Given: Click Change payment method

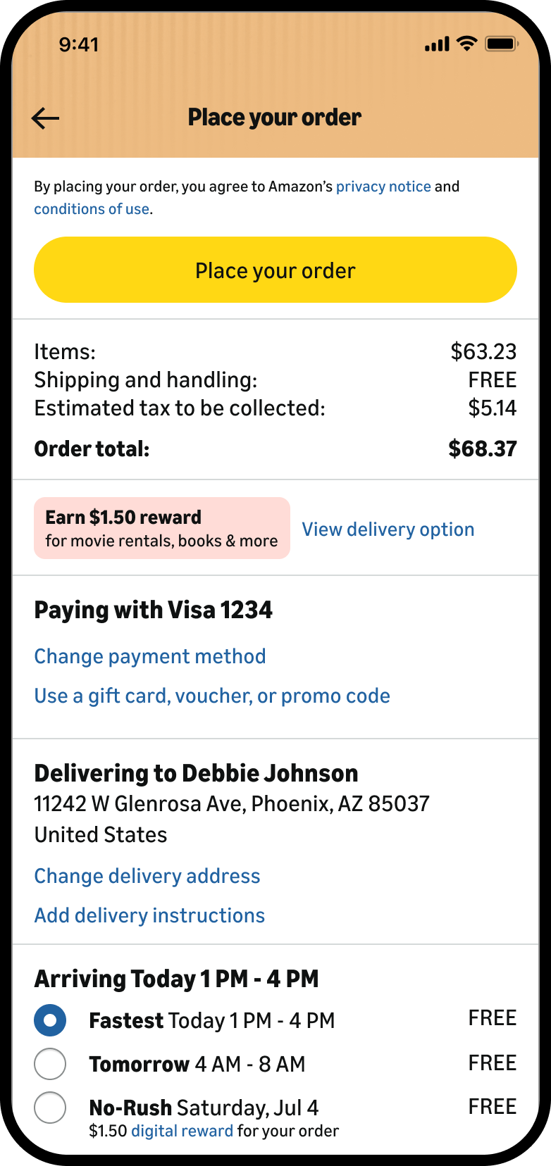Looking at the screenshot, I should click(150, 656).
